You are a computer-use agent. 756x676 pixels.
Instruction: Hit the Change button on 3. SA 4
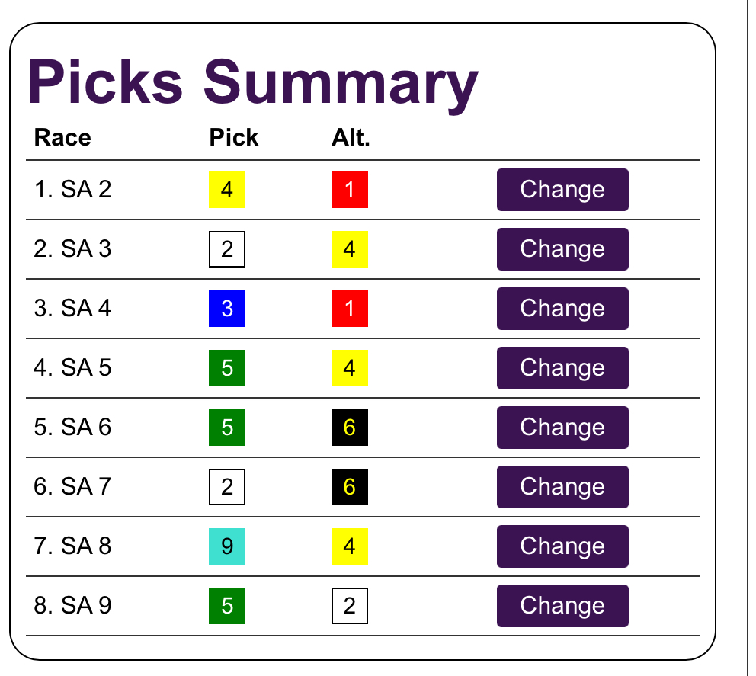pyautogui.click(x=562, y=309)
